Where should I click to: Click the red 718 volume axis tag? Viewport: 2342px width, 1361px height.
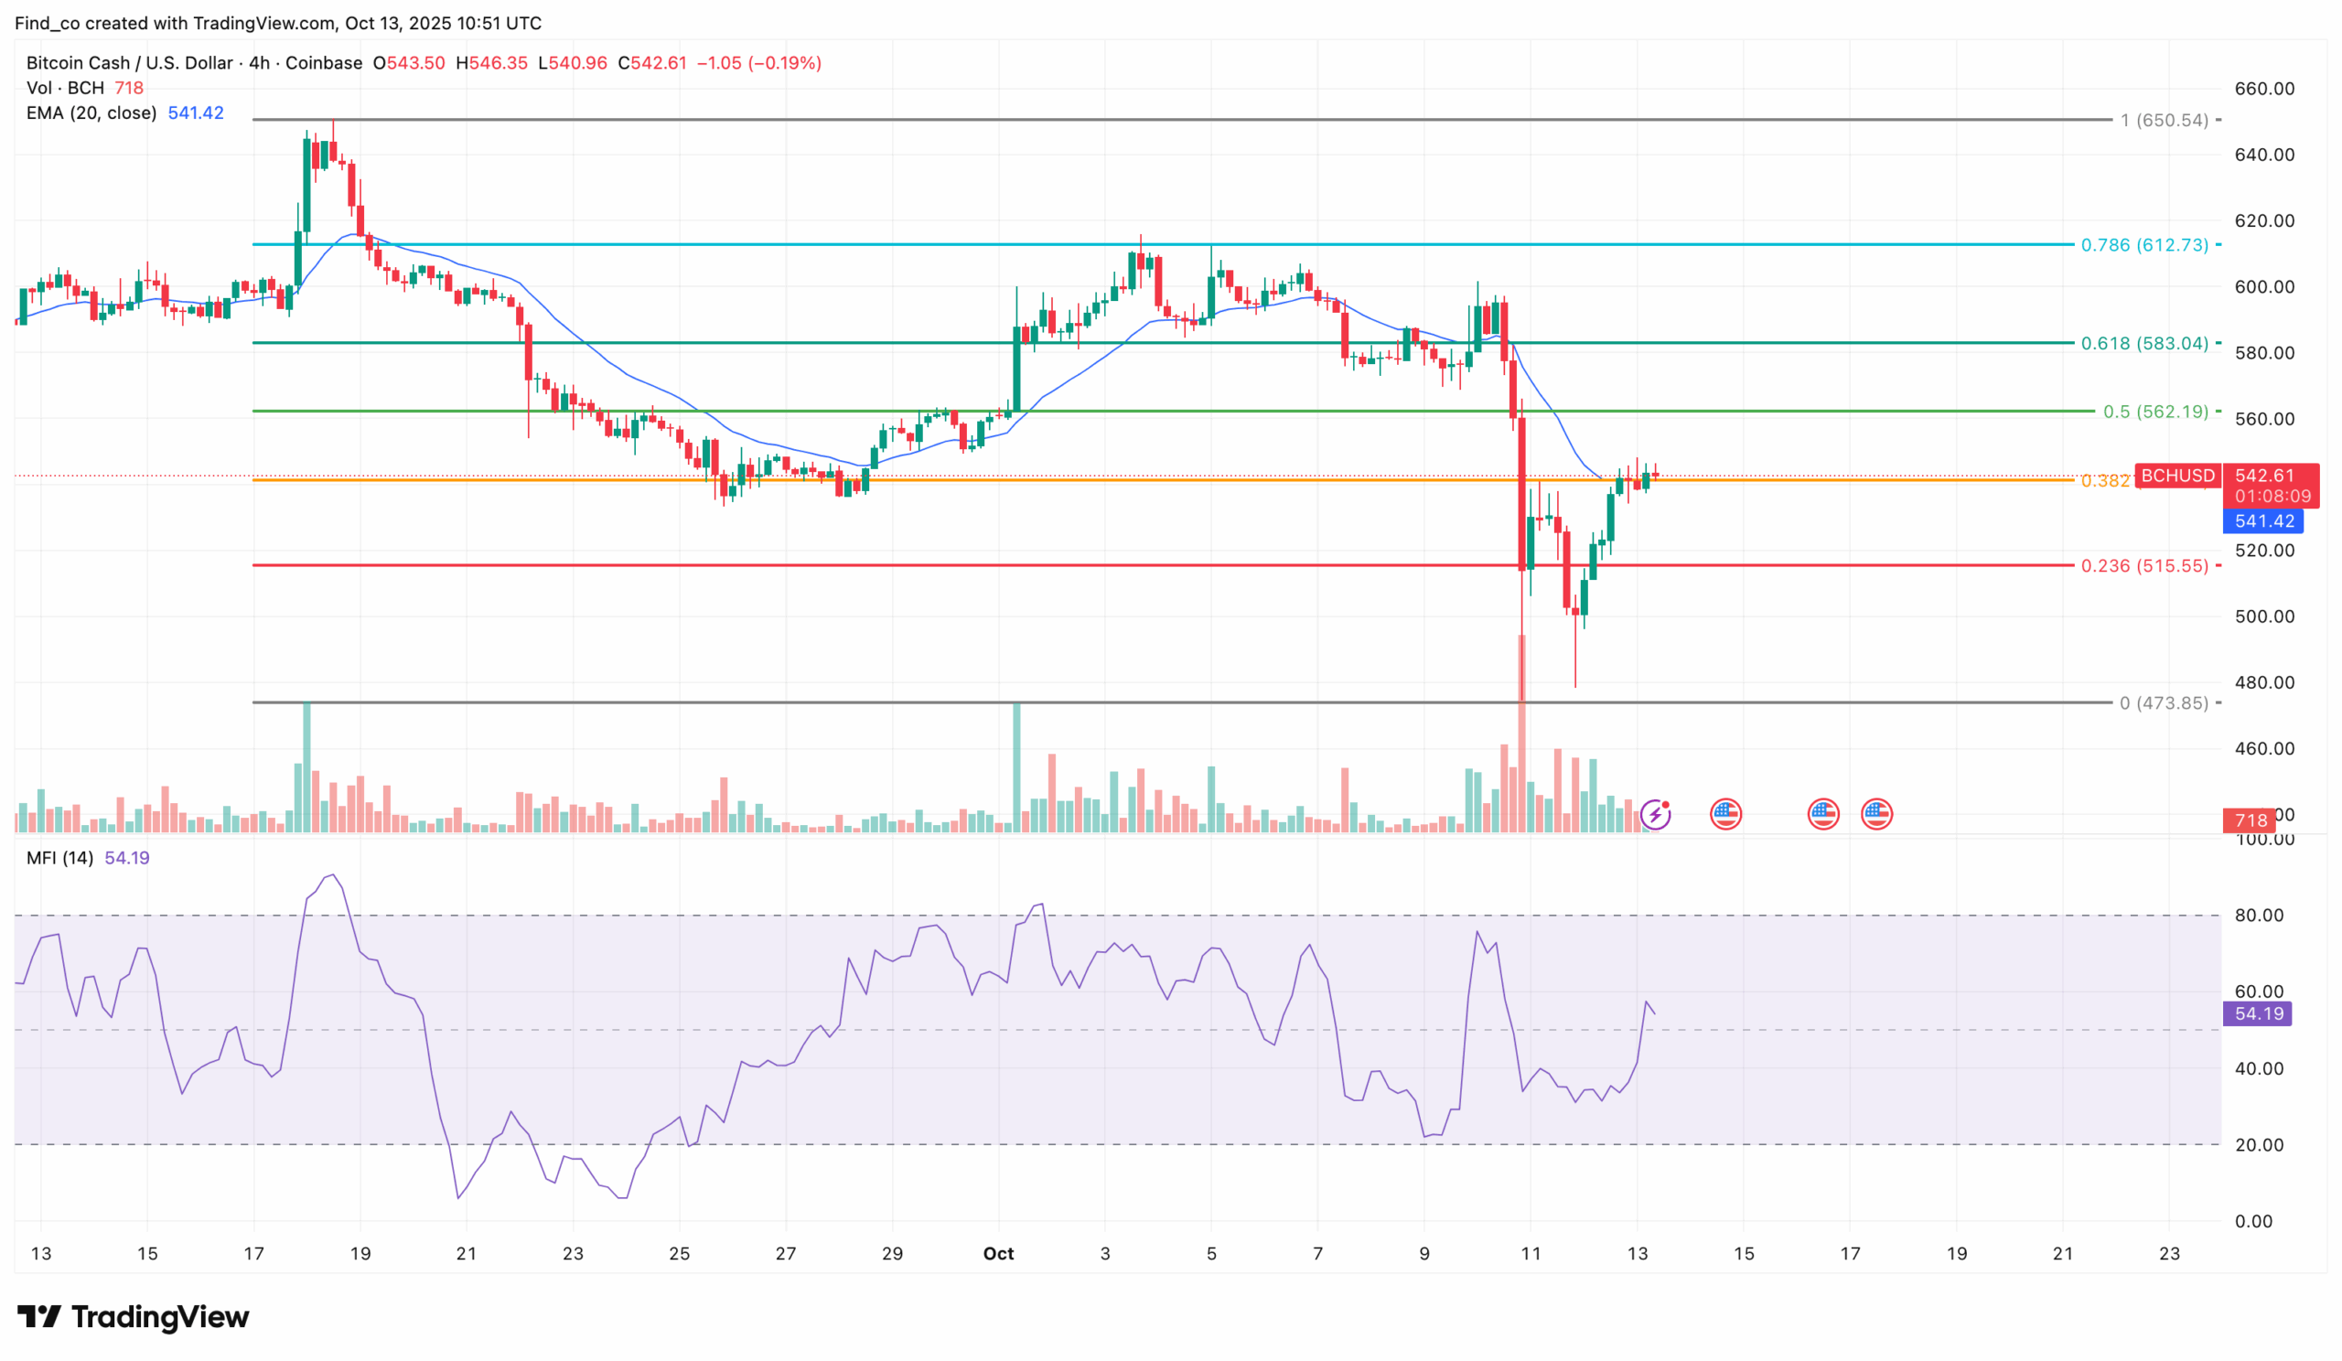tap(2251, 820)
